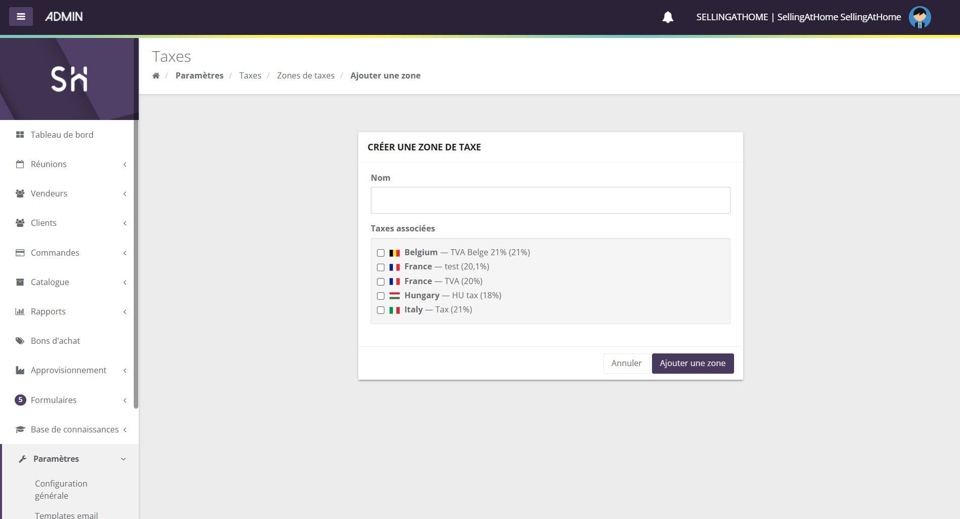Click the Vendeurs people icon
Screen dimensions: 960x519
tap(20, 193)
